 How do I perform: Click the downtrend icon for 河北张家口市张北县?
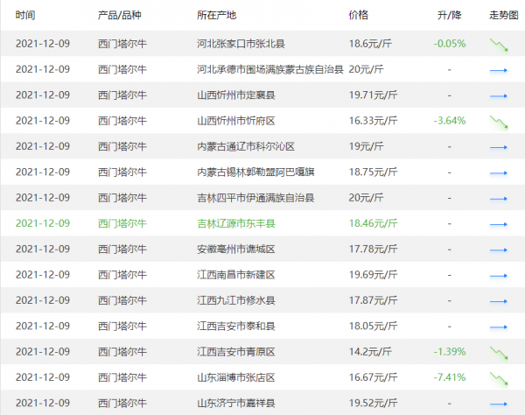coord(499,44)
